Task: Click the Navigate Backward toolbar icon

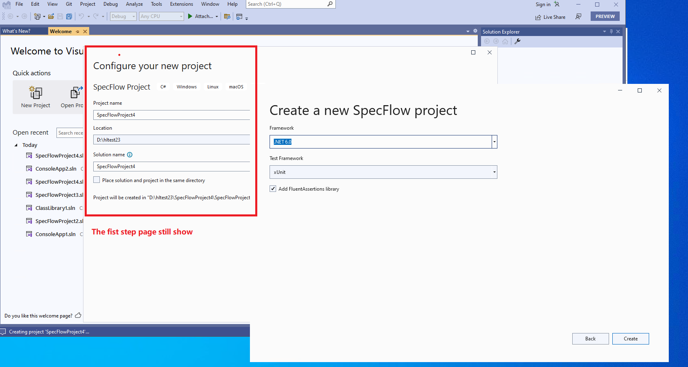Action: coord(11,16)
